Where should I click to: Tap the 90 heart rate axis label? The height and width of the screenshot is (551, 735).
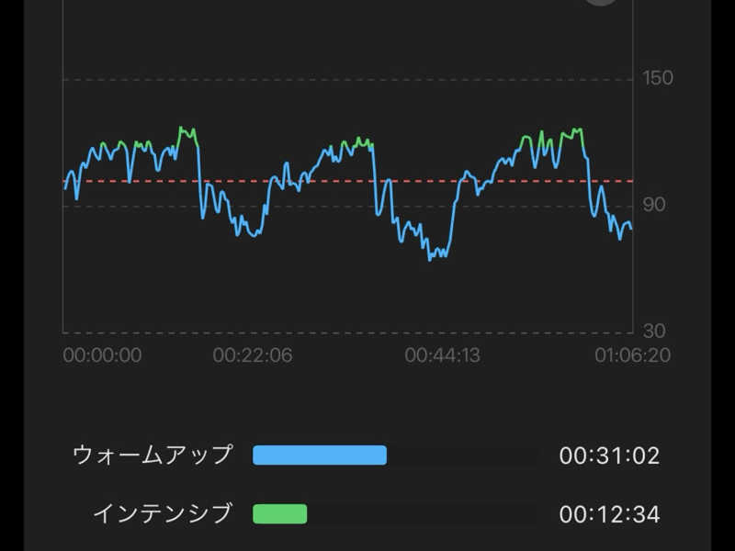[654, 204]
